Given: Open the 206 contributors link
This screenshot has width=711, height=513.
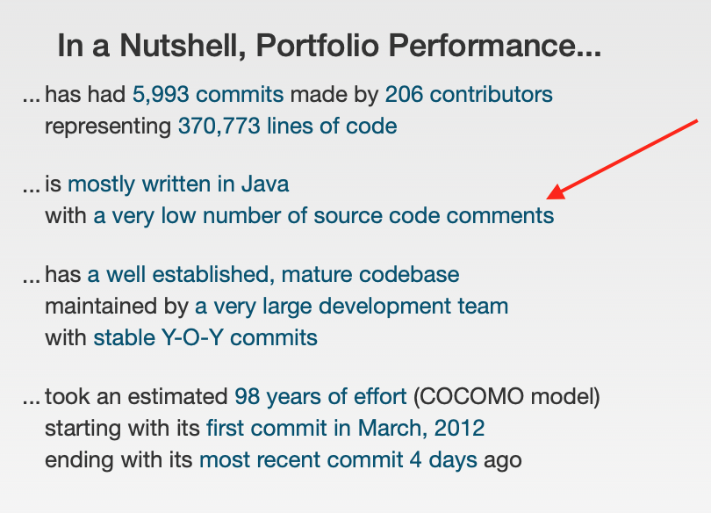Looking at the screenshot, I should pos(469,95).
